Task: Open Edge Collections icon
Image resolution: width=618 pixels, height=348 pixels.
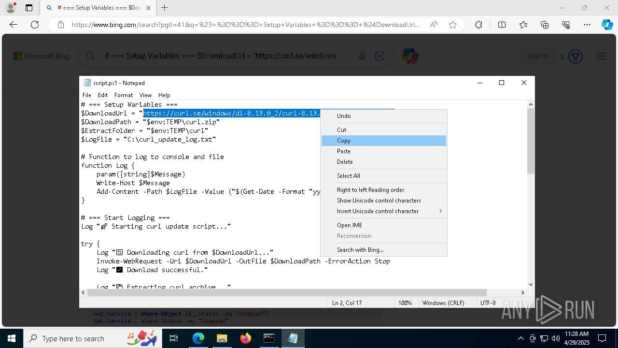Action: tap(545, 25)
